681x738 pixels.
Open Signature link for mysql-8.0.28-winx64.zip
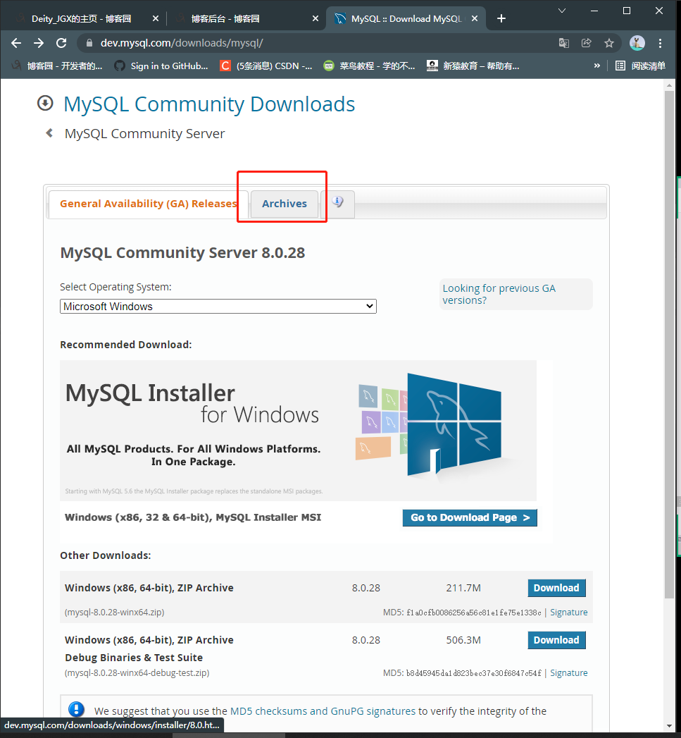pos(568,613)
